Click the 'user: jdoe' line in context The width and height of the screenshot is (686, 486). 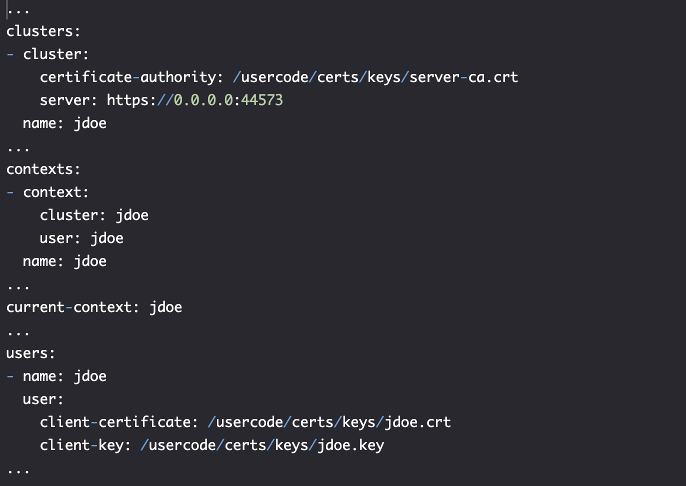point(82,238)
